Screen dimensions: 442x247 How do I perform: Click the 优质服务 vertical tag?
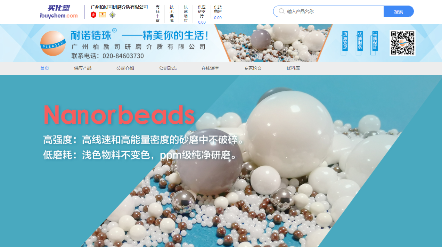click(x=359, y=43)
